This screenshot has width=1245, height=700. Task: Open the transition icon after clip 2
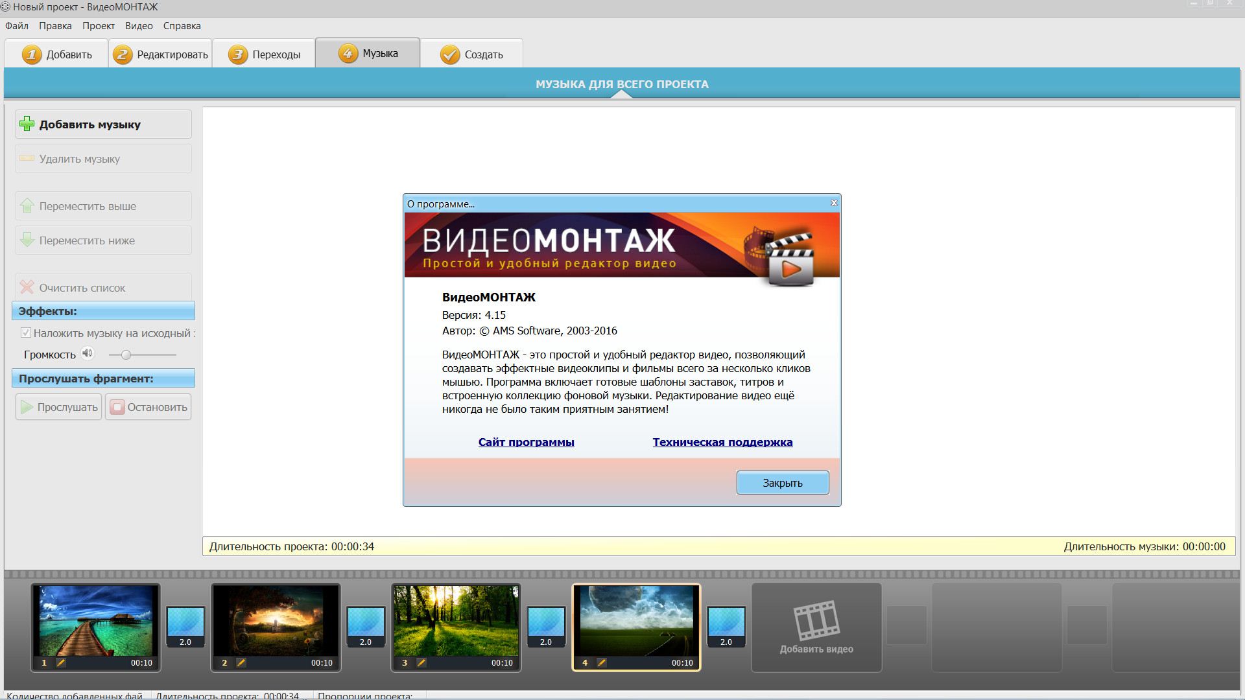[x=366, y=626]
